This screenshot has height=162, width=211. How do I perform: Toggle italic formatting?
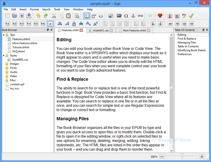coord(67,24)
